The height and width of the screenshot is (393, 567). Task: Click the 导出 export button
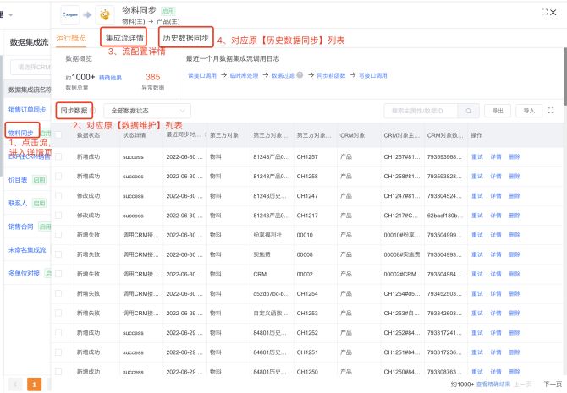pos(497,111)
